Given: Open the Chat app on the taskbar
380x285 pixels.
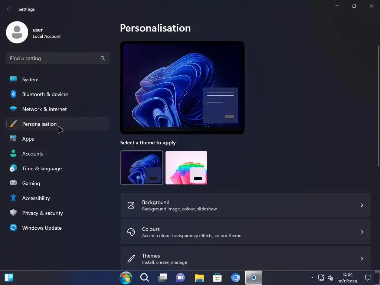Looking at the screenshot, I should 180,278.
